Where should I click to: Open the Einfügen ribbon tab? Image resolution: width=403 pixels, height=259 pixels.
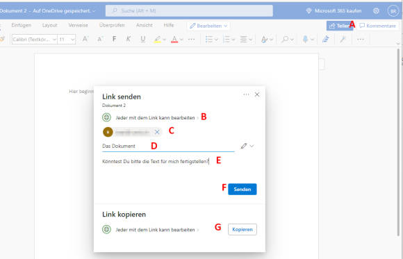[x=22, y=25]
